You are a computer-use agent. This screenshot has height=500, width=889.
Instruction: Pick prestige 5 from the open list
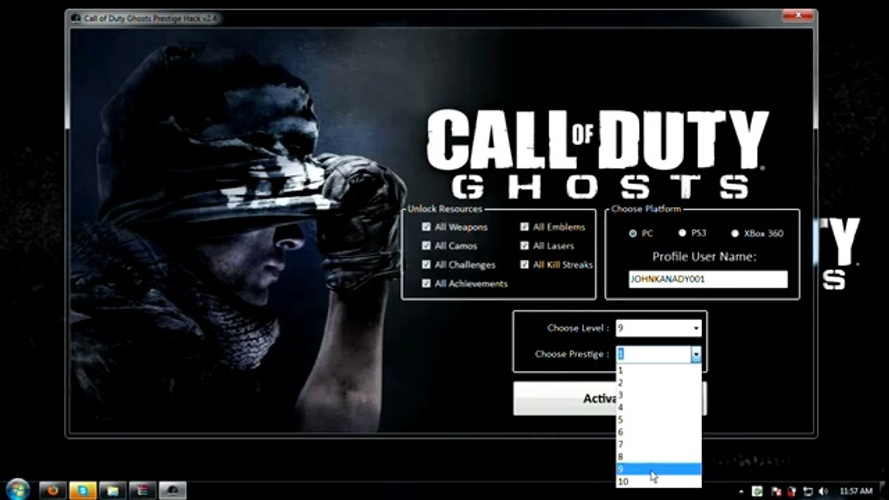click(x=658, y=420)
